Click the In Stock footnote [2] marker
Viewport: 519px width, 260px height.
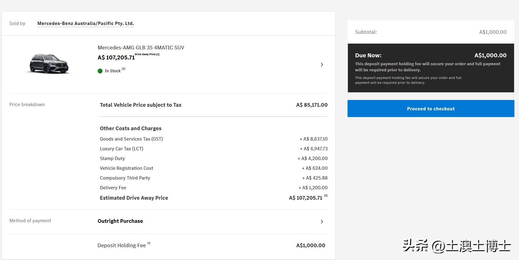[x=123, y=69]
